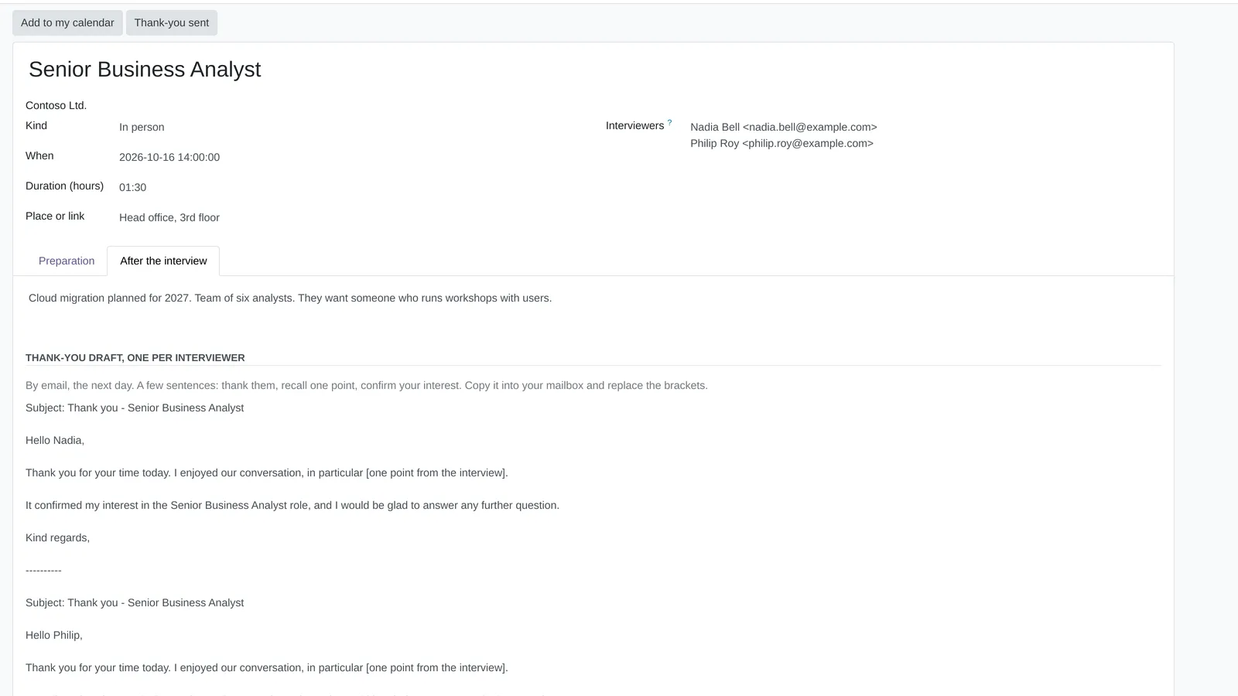Click the Senior Business Analyst title
Viewport: 1238px width, 696px height.
(x=145, y=70)
